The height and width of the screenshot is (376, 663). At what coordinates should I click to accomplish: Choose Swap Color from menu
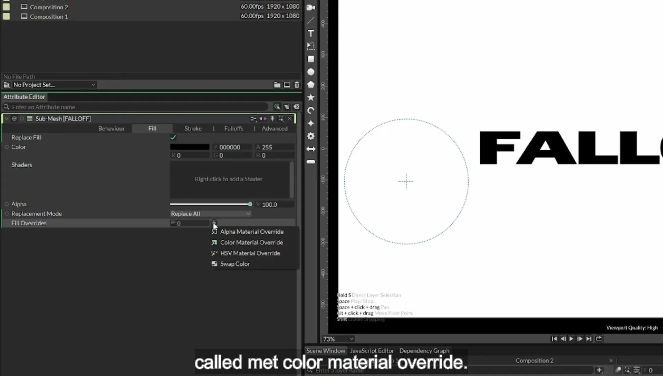tap(235, 264)
